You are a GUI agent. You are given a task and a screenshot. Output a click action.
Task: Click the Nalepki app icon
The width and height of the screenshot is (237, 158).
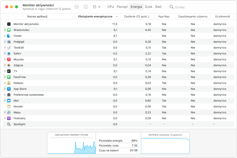tap(9, 83)
